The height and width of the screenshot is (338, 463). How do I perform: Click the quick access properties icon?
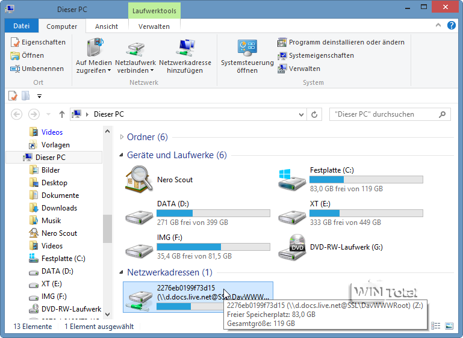tap(13, 96)
